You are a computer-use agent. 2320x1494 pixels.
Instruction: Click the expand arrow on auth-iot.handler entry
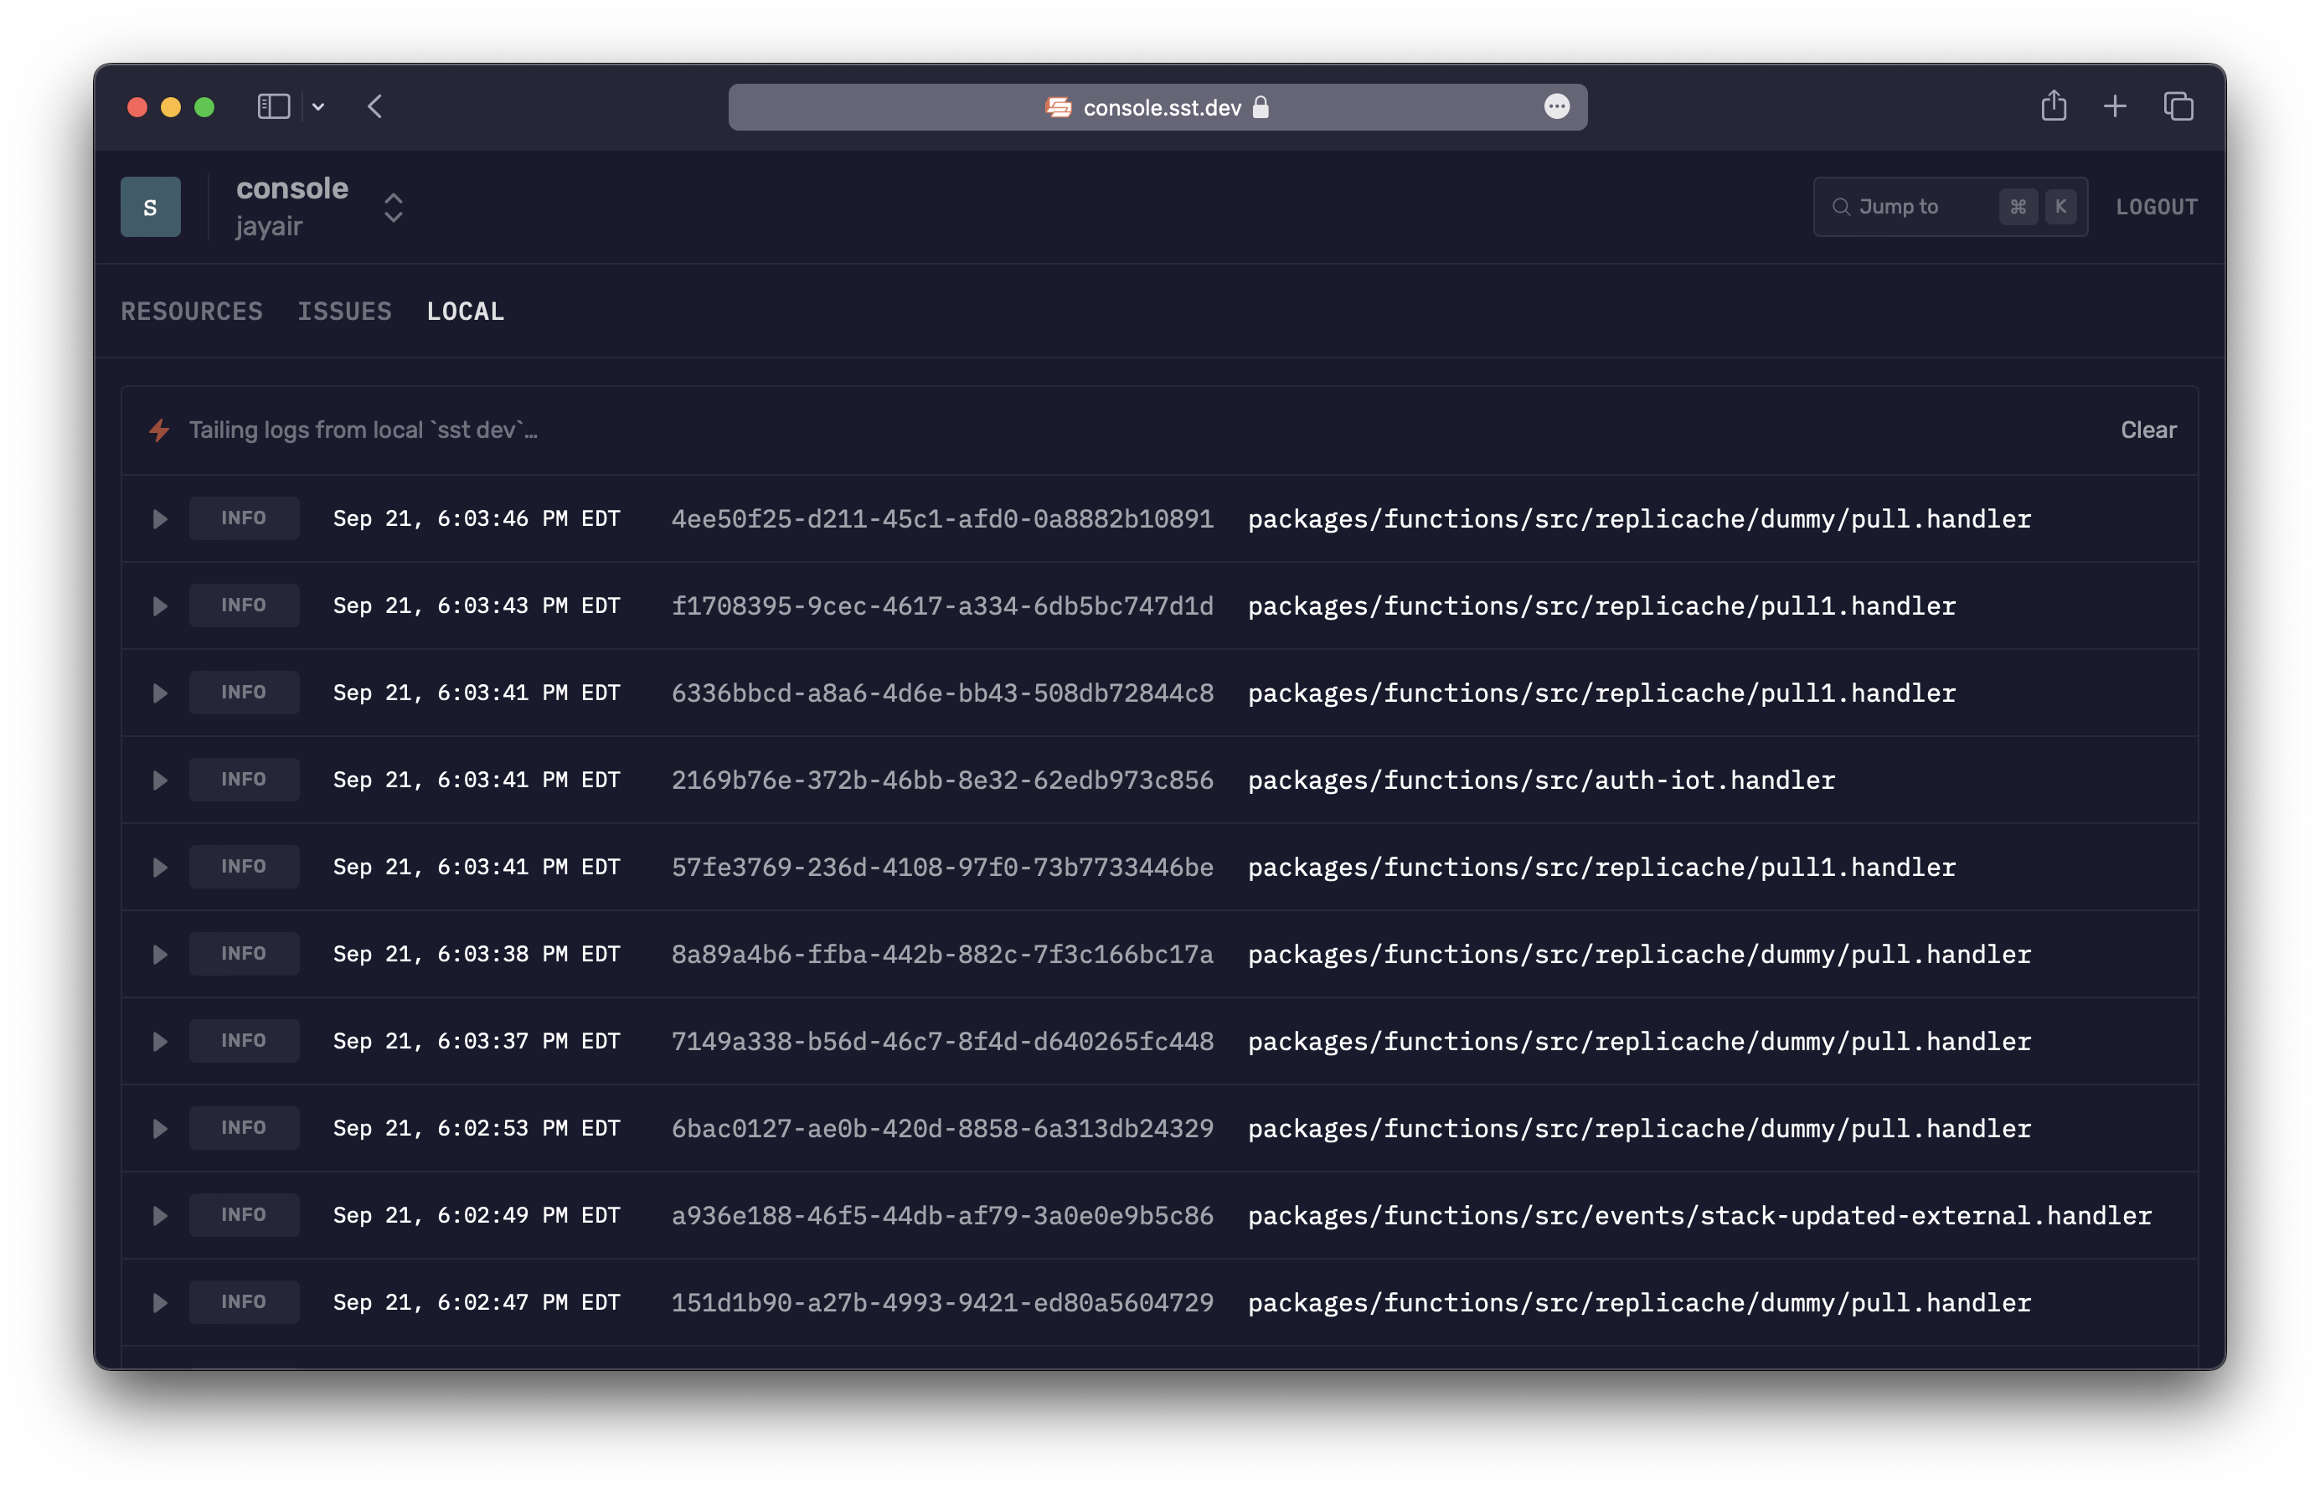click(x=159, y=779)
